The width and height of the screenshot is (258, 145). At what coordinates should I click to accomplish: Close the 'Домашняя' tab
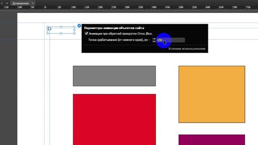pos(33,3)
